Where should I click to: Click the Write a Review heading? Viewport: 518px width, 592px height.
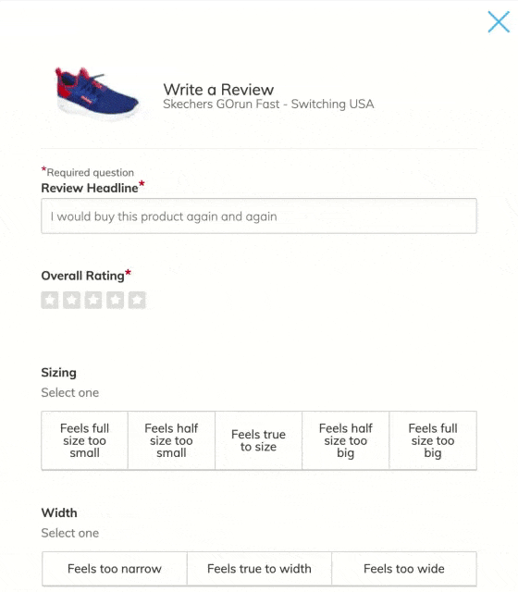tap(218, 90)
